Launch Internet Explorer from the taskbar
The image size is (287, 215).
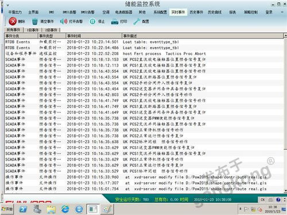tap(65, 209)
